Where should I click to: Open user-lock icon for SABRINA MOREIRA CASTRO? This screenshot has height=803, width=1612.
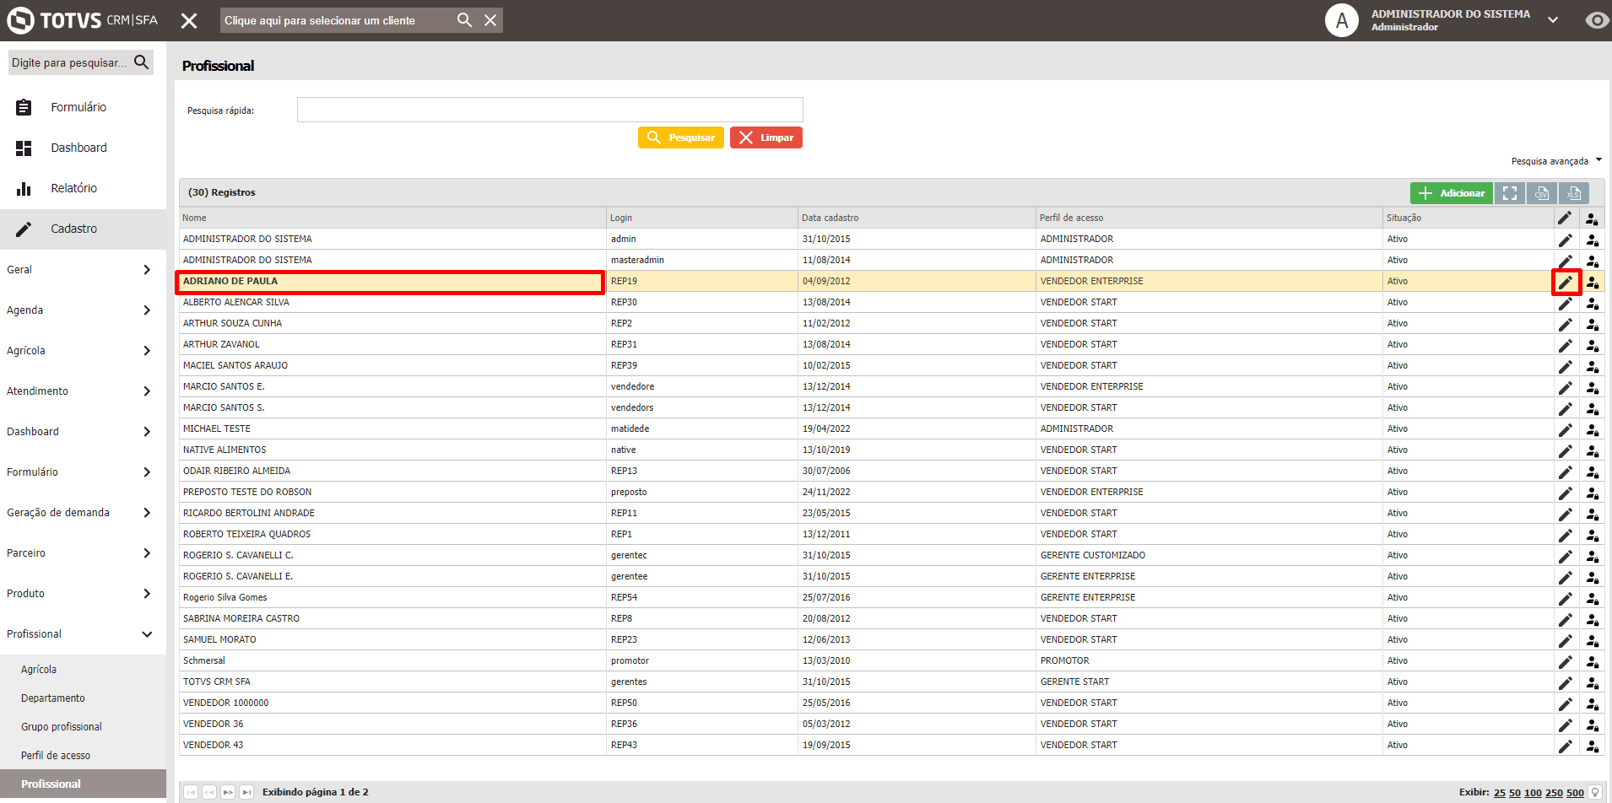1592,619
